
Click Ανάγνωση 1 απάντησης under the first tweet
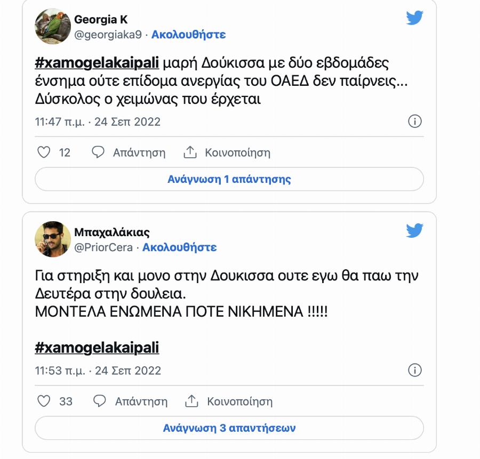pos(230,179)
